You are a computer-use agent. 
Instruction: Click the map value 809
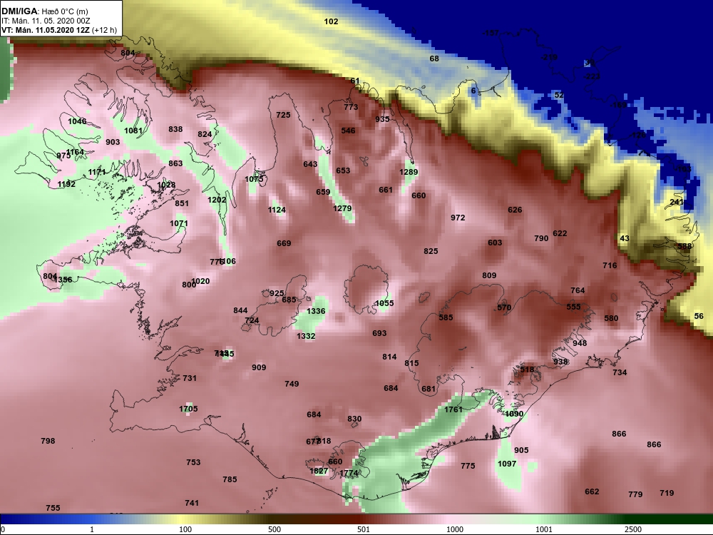pos(489,275)
